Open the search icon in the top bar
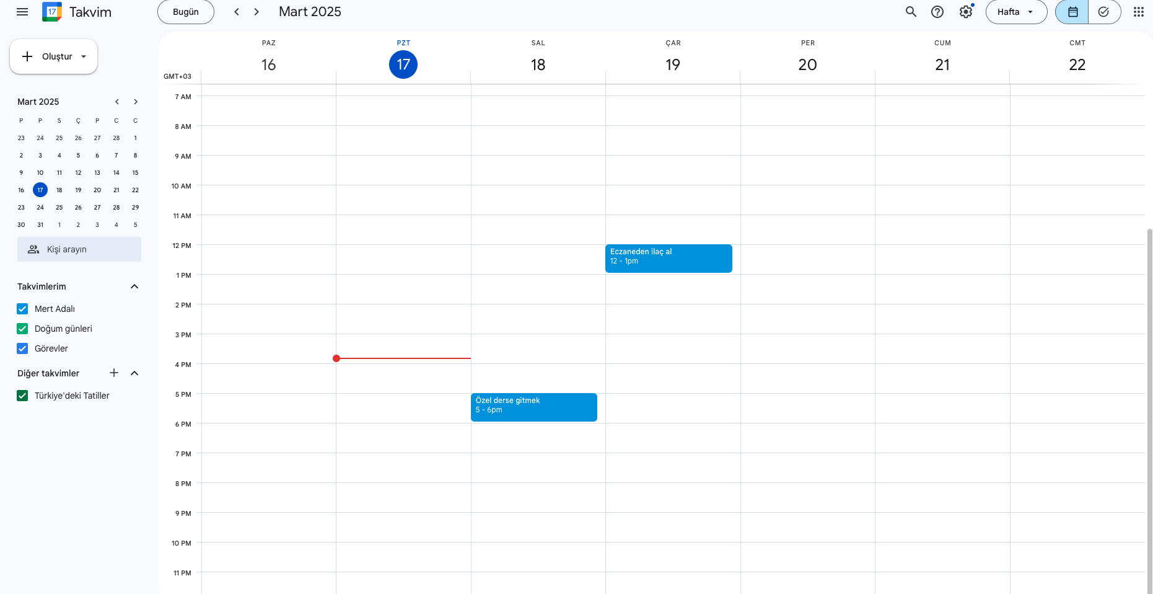The height and width of the screenshot is (594, 1153). click(911, 12)
